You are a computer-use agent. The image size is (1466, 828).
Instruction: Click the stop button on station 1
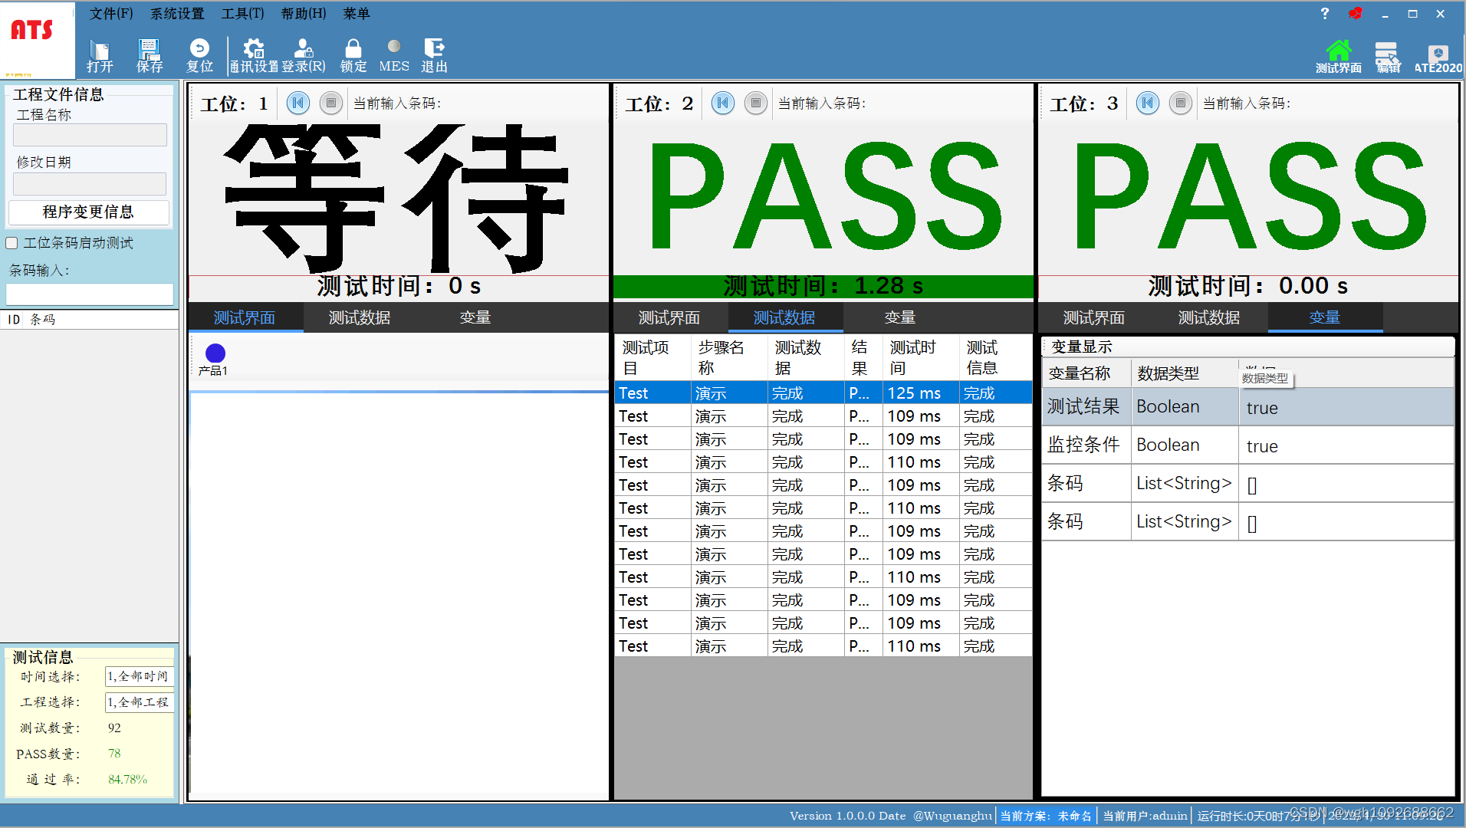coord(330,102)
